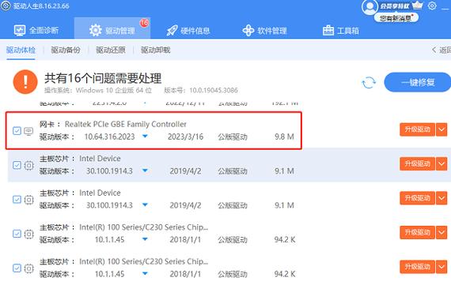
Task: Open the 硬件信息 tab
Action: (188, 31)
